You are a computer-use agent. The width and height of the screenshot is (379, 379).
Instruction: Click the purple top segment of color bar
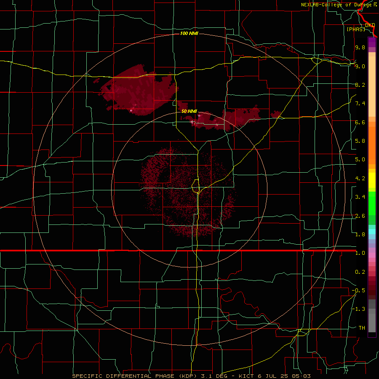point(372,42)
